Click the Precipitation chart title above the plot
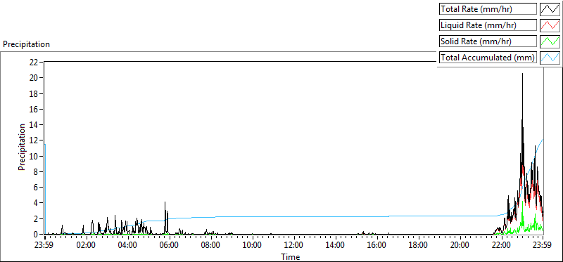This screenshot has width=563, height=262. coord(26,44)
